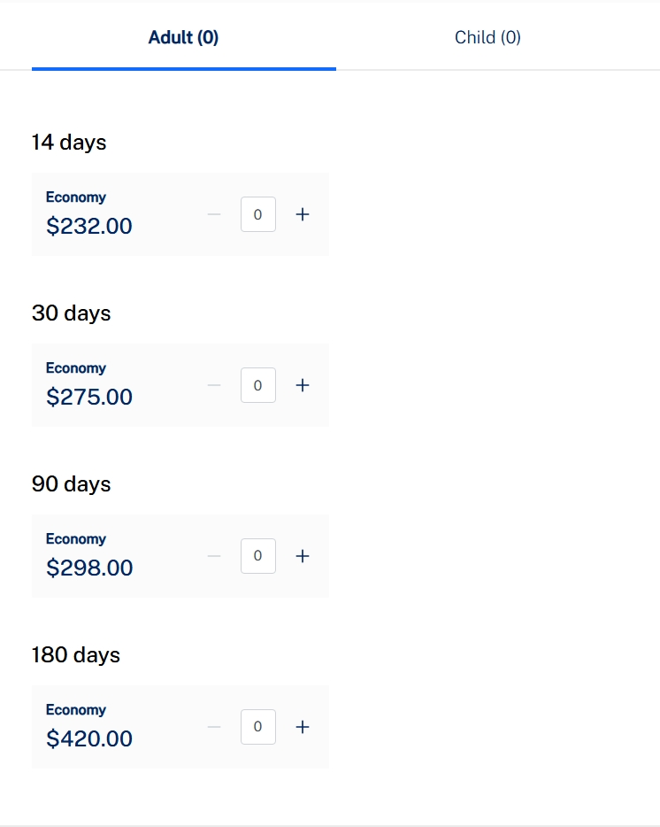Click the 180 days heading
This screenshot has height=827, width=660.
75,655
